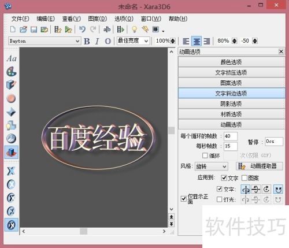
Task: Open the 图案(D) menu
Action: pos(98,19)
